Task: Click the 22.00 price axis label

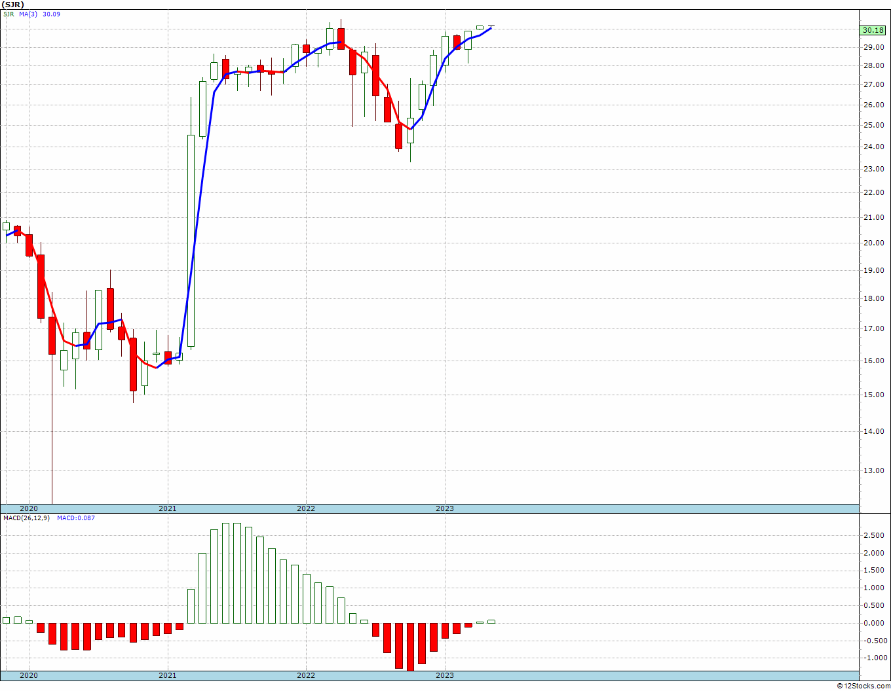Action: click(x=874, y=192)
